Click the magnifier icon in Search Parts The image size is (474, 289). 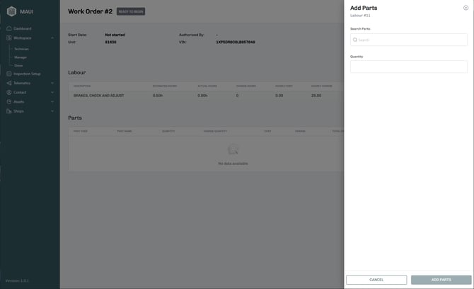tap(355, 40)
